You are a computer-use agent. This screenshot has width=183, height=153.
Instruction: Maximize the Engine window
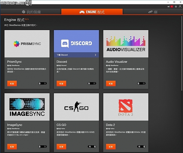[174, 2]
